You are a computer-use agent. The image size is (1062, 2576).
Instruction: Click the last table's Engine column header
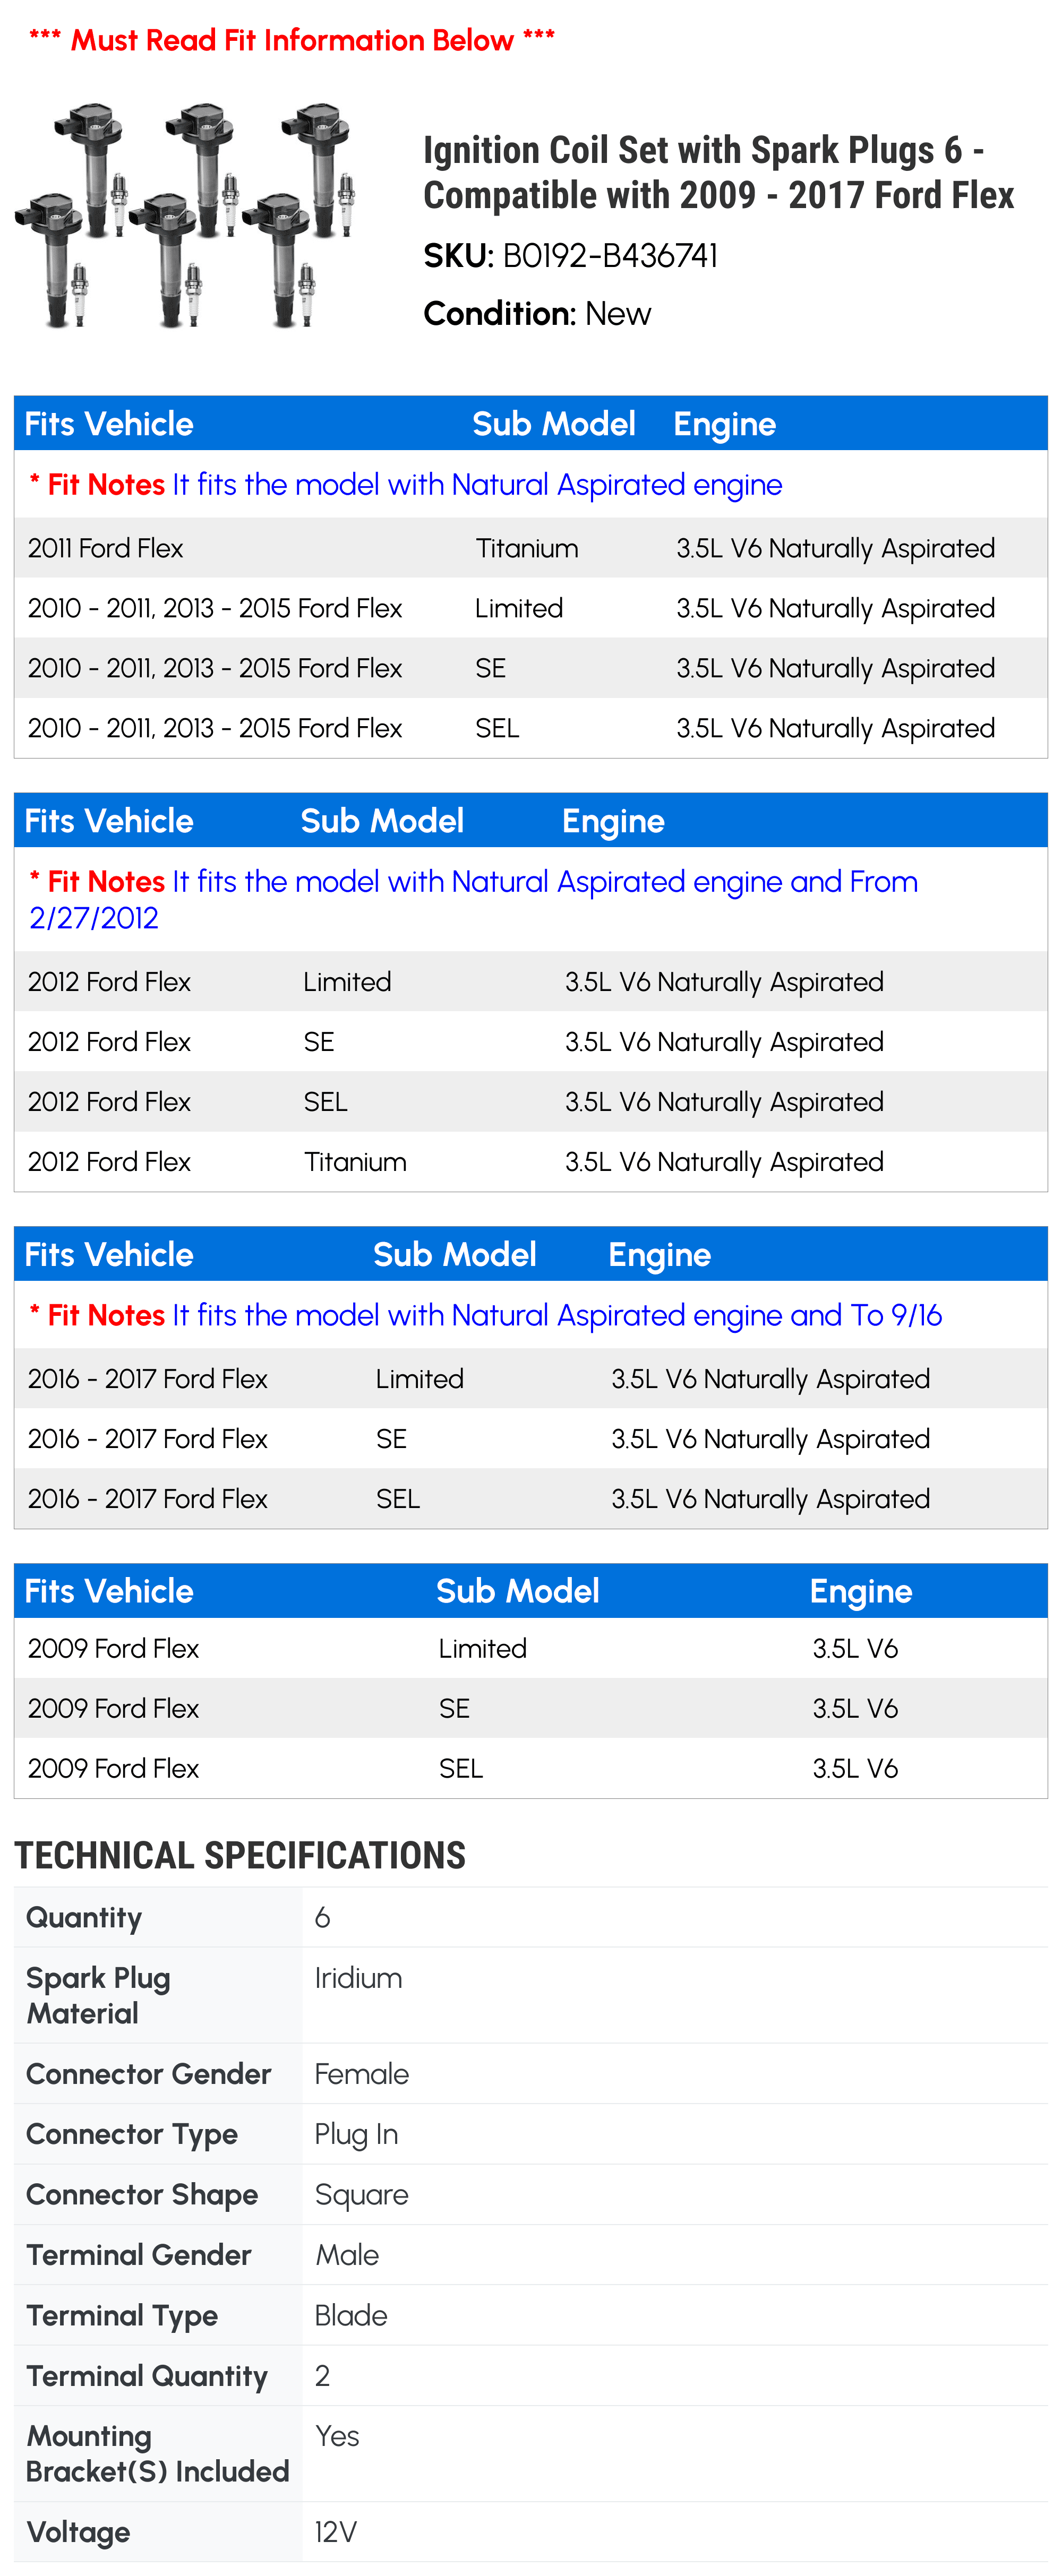tap(860, 1591)
